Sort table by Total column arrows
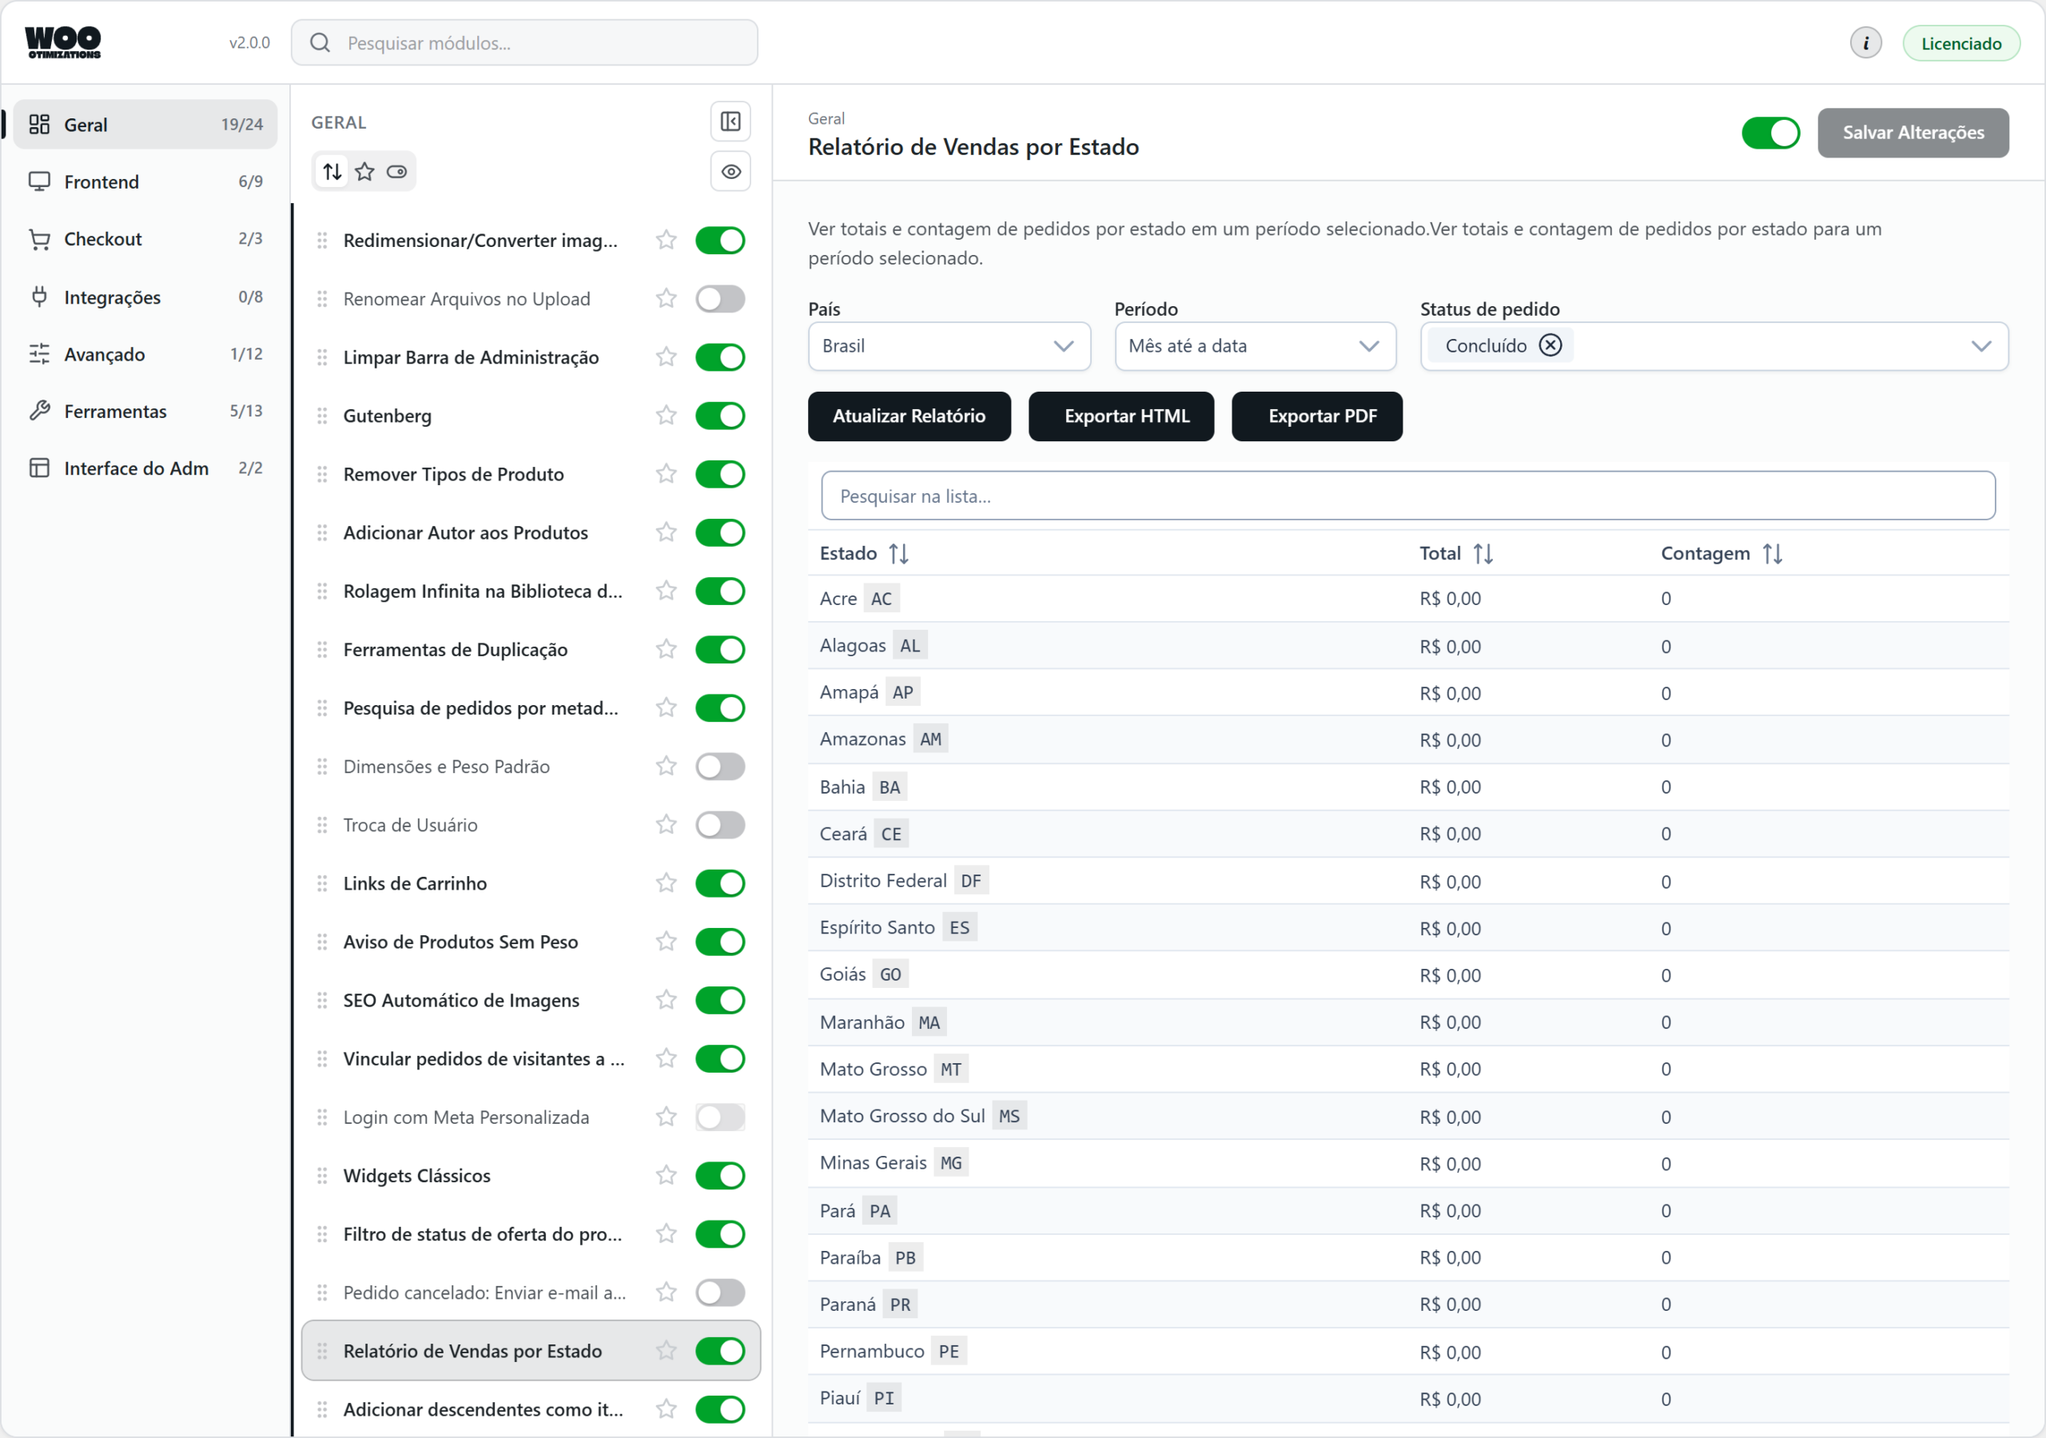Image resolution: width=2046 pixels, height=1438 pixels. 1483,554
